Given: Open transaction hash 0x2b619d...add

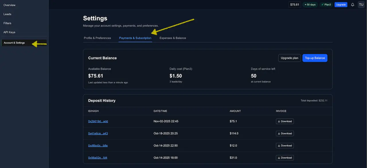Looking at the screenshot, I should pyautogui.click(x=98, y=121).
